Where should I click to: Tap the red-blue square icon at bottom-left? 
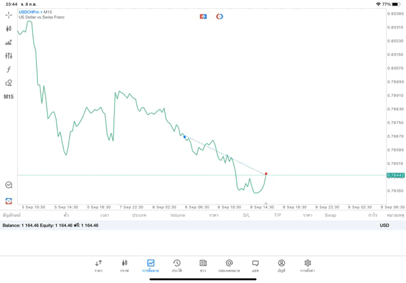(x=9, y=201)
